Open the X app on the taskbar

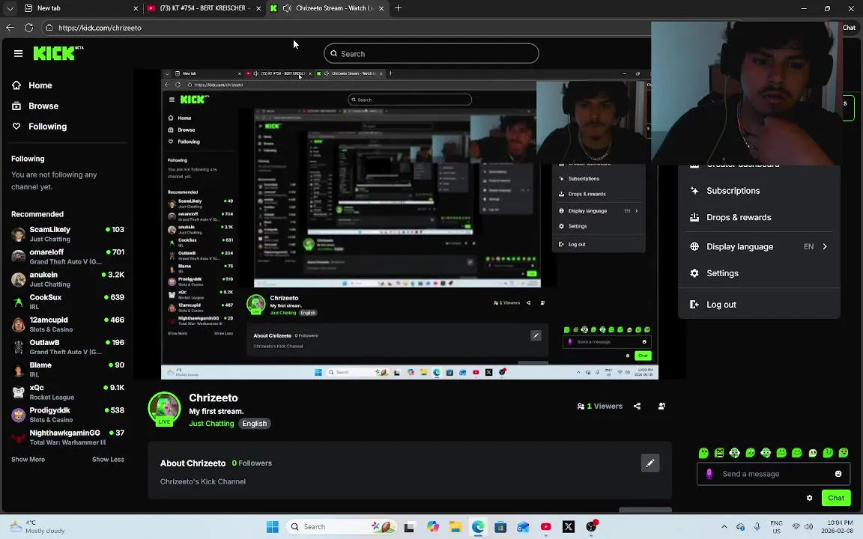tap(569, 526)
